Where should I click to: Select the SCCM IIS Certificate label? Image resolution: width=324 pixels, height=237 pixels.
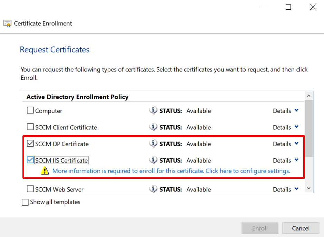point(61,160)
